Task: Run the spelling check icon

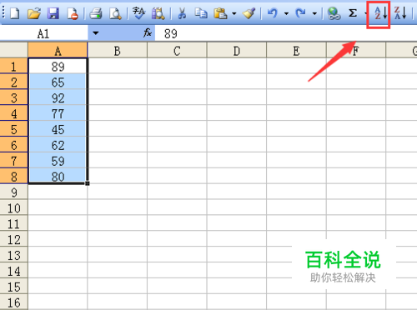Action: click(138, 13)
